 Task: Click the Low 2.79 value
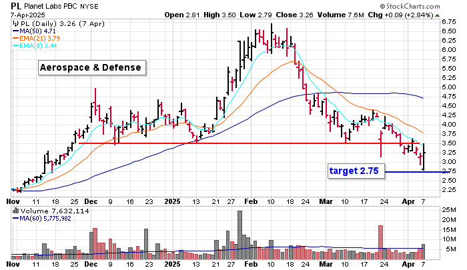[256, 15]
